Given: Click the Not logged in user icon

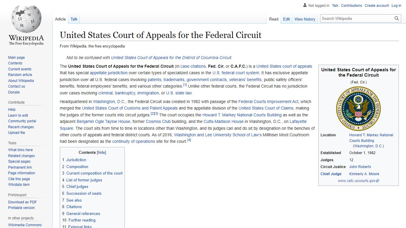Looking at the screenshot, I should [x=305, y=5].
